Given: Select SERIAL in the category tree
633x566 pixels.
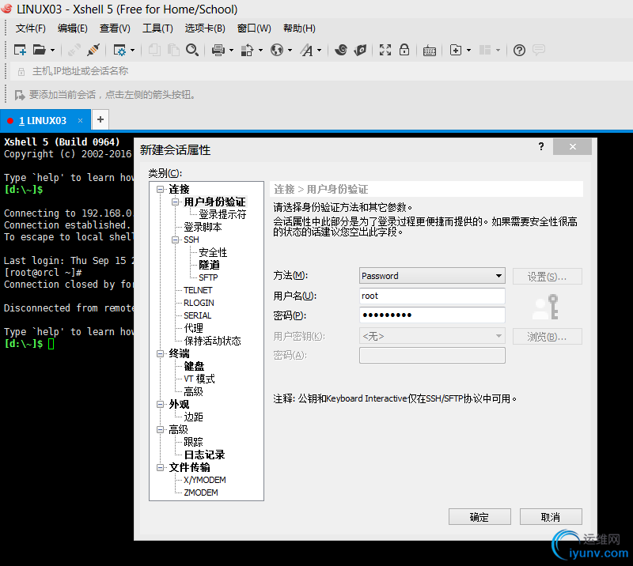Looking at the screenshot, I should coord(197,315).
